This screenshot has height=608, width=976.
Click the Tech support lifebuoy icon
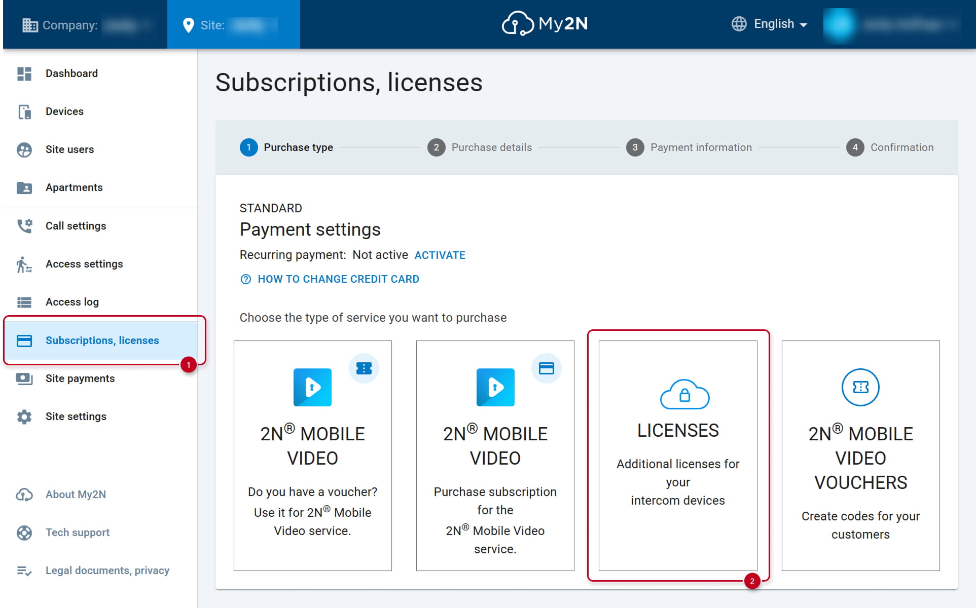click(x=24, y=533)
